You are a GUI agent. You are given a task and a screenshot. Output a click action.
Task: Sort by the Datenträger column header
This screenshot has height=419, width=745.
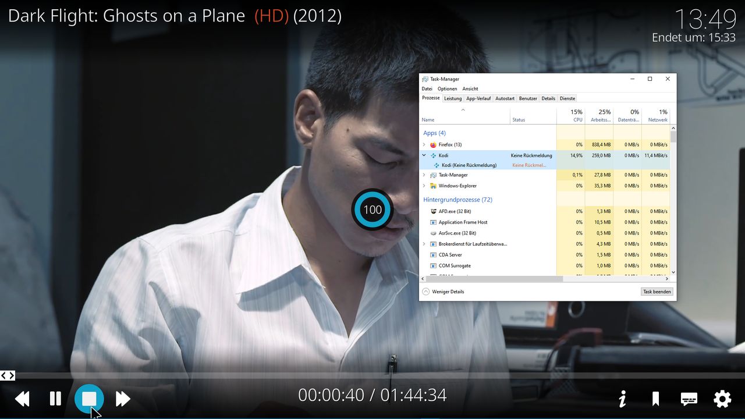627,115
